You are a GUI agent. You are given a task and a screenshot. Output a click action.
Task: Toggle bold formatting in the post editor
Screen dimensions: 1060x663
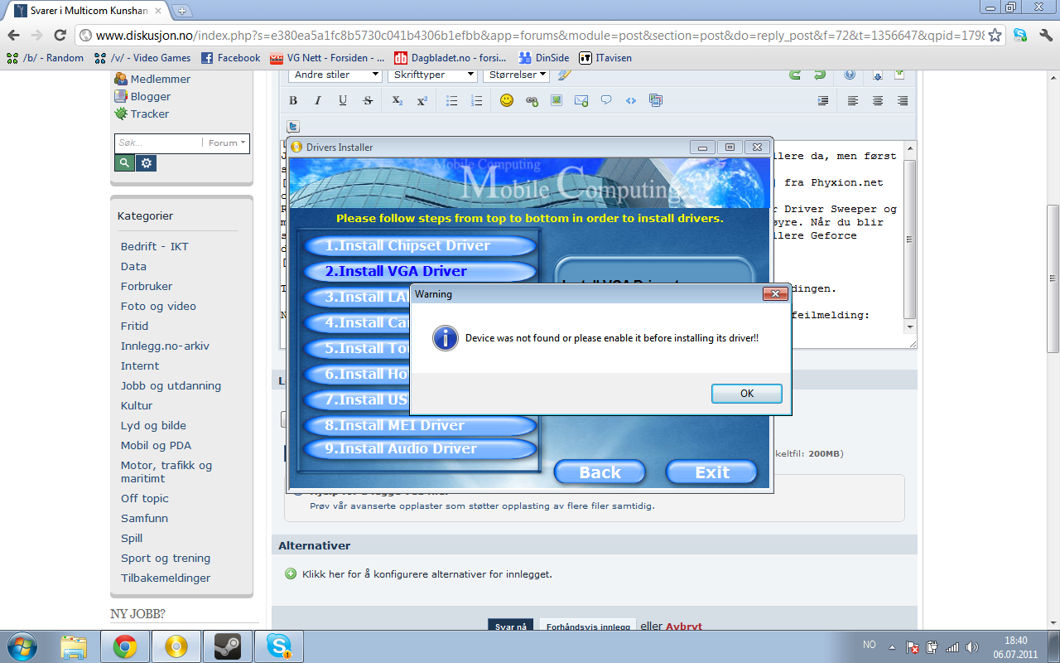point(293,100)
